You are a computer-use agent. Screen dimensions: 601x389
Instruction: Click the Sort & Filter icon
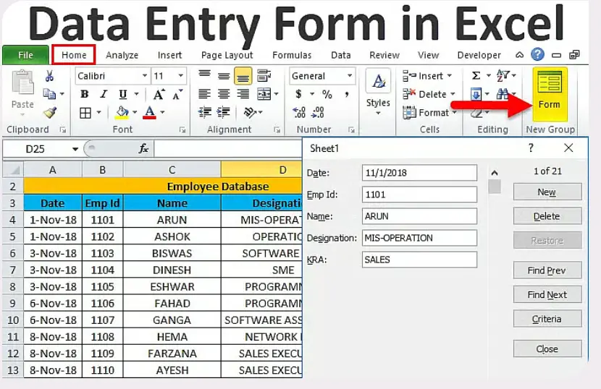(x=503, y=75)
